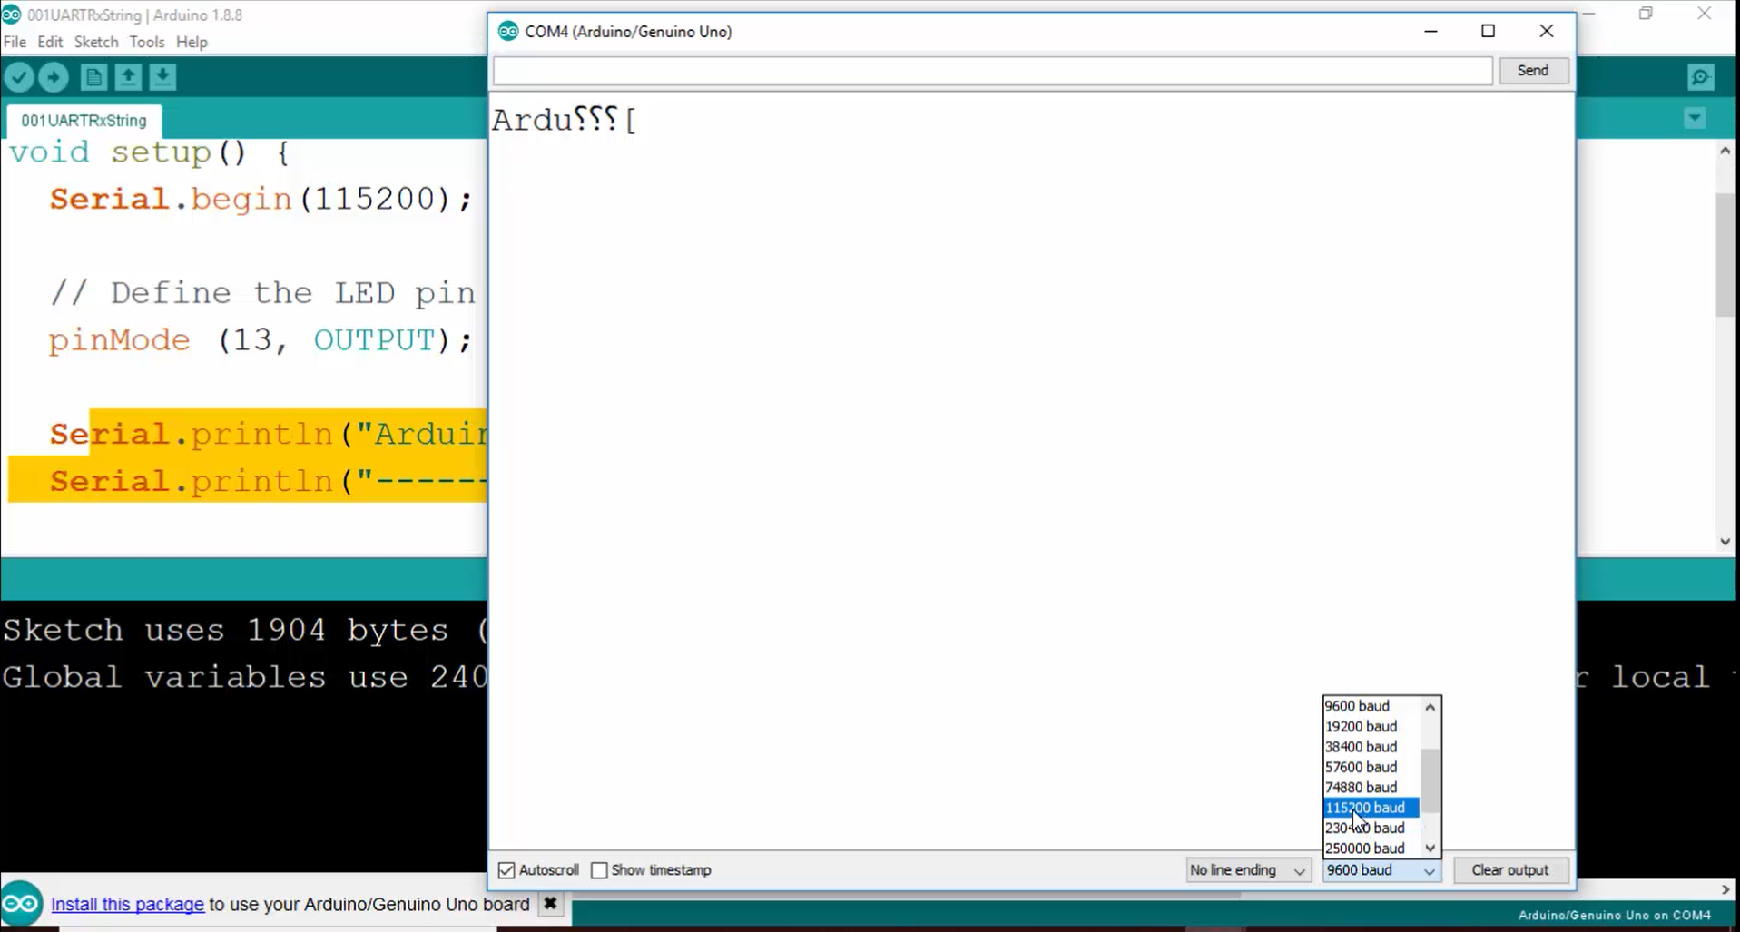Click the Verify sketch checkmark icon

click(x=19, y=77)
